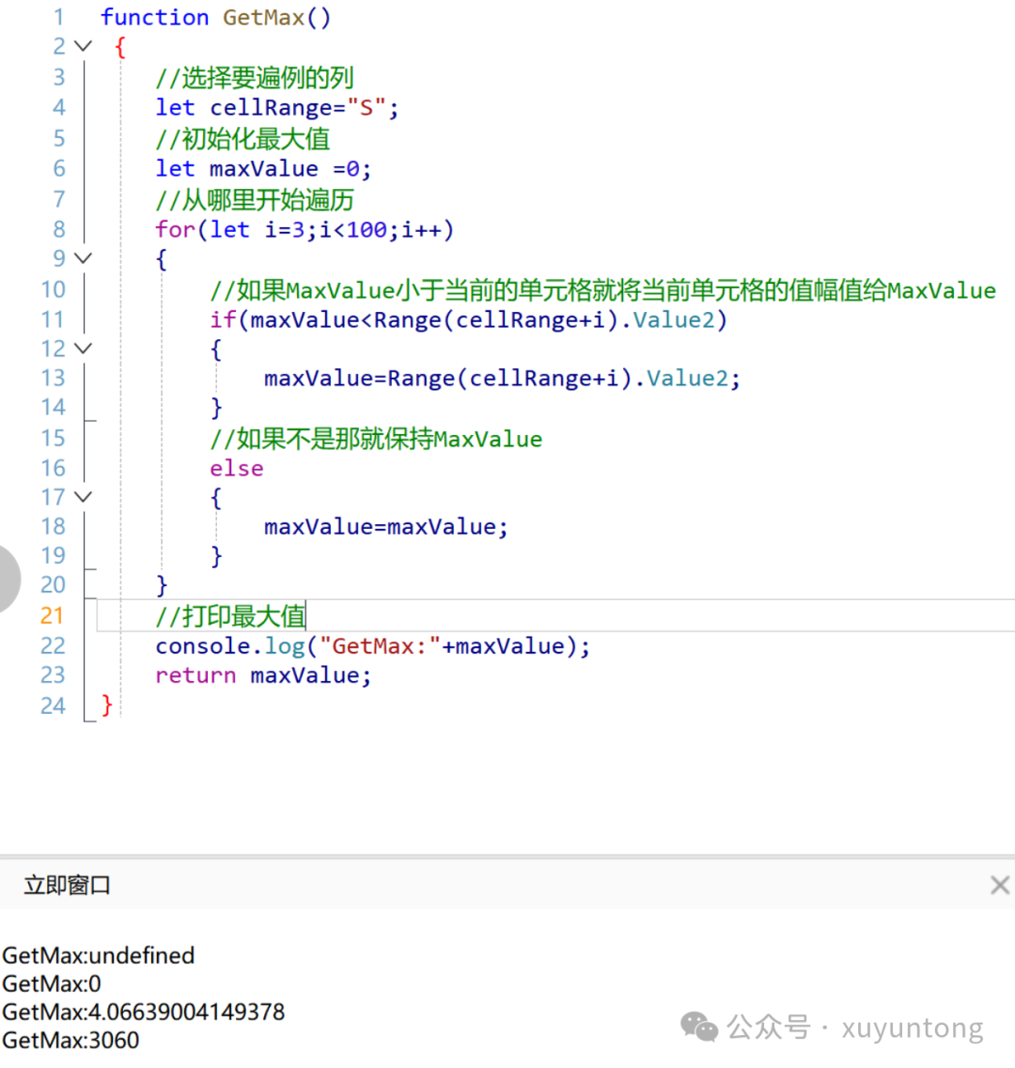Click the maxValue initialization on line 6

click(263, 168)
